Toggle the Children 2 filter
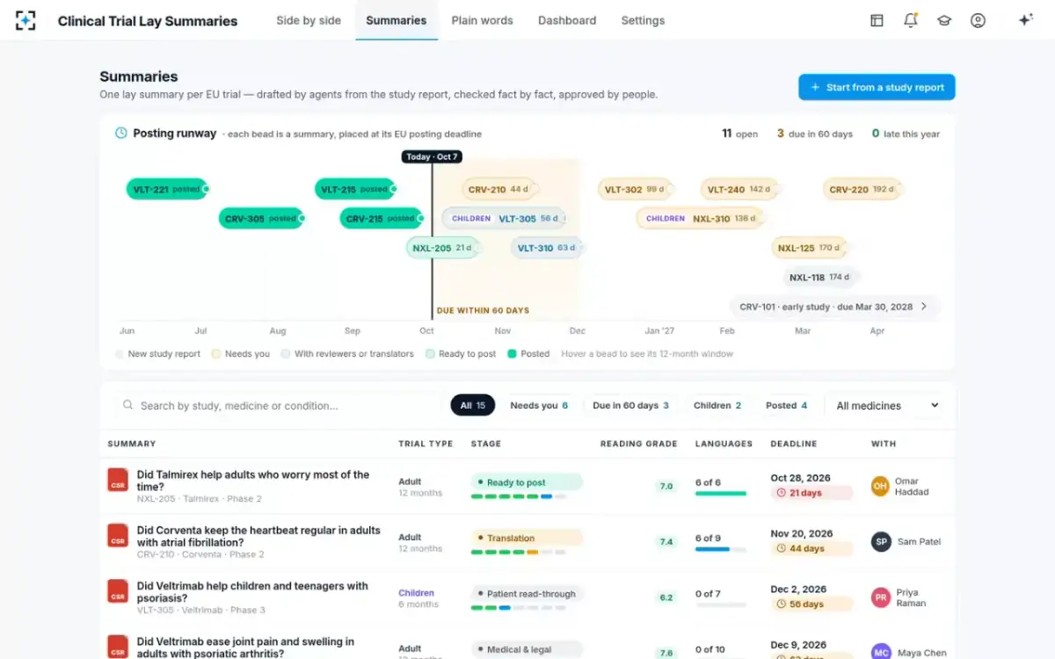The image size is (1055, 659). coord(717,405)
